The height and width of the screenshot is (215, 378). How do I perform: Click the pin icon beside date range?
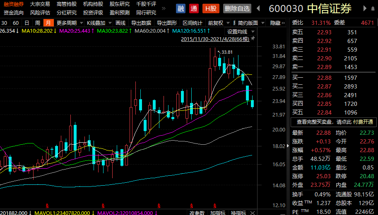pyautogui.click(x=253, y=39)
